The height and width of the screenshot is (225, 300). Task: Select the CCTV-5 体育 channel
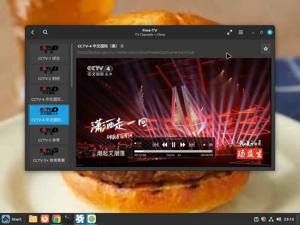(x=49, y=135)
